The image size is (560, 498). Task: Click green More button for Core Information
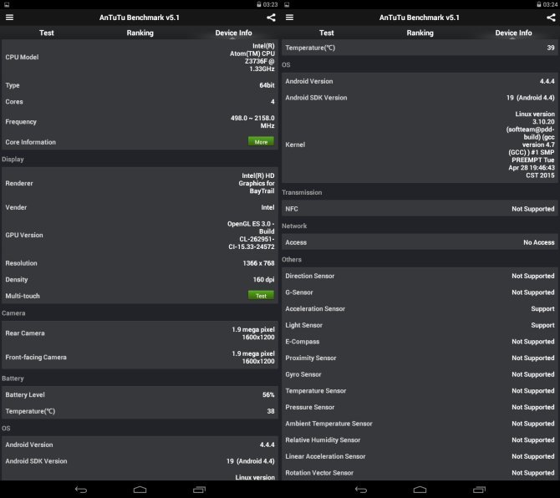(x=261, y=142)
